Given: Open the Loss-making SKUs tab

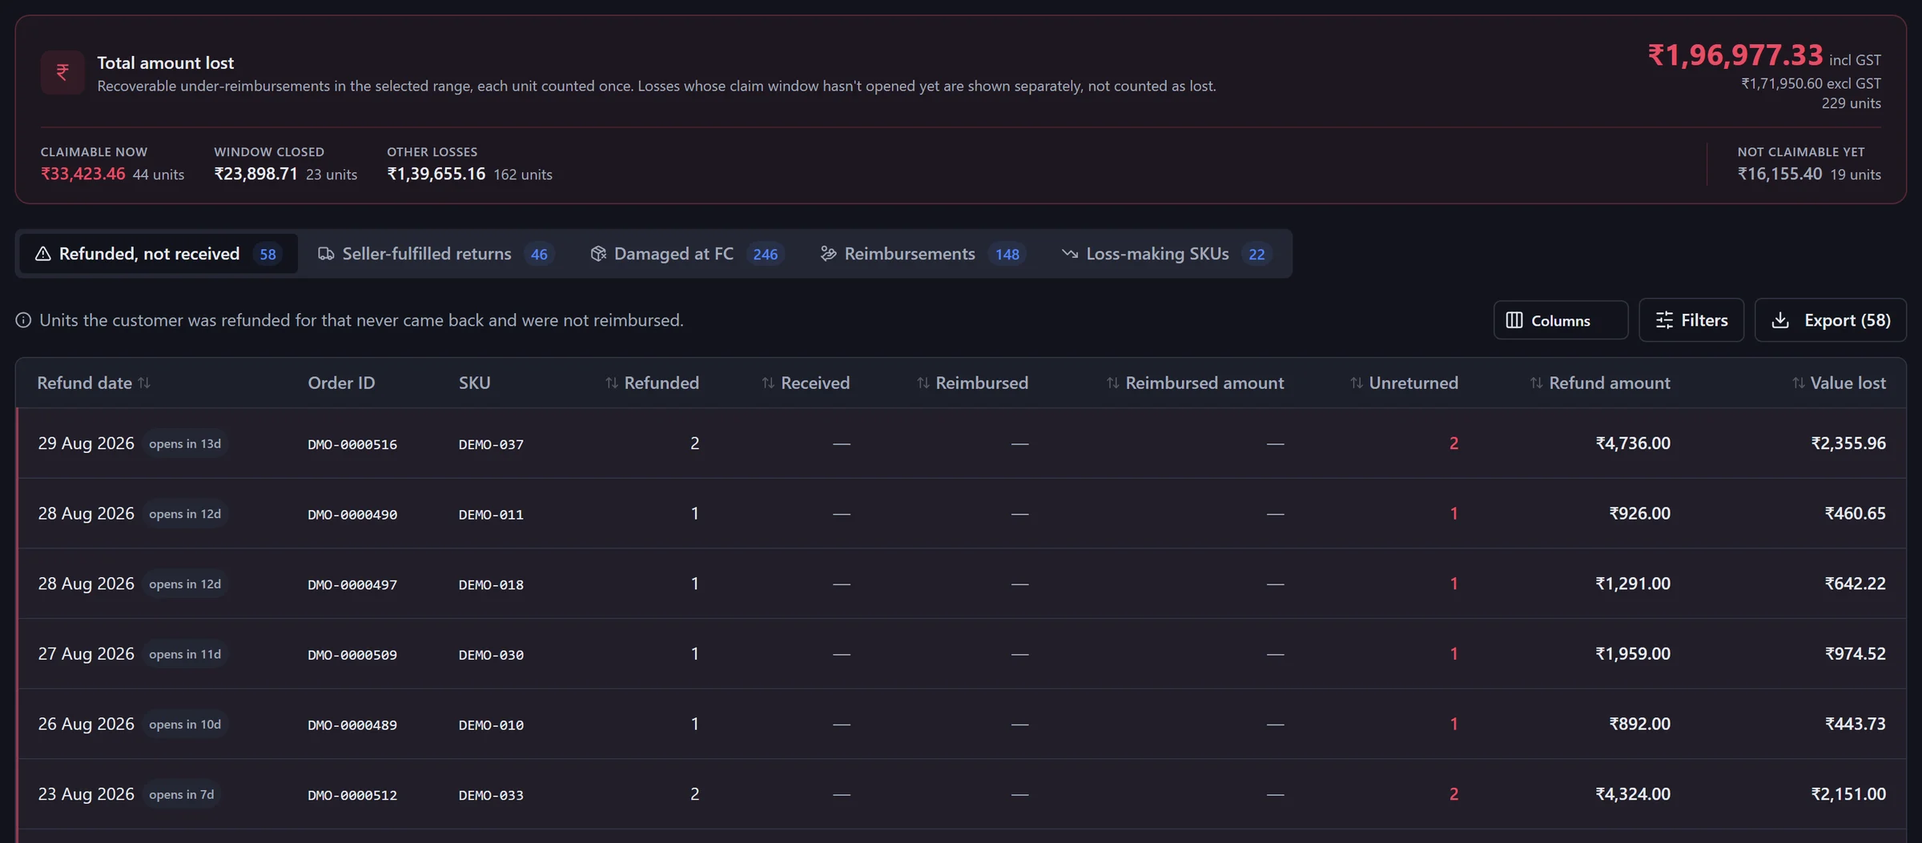Looking at the screenshot, I should (x=1166, y=254).
